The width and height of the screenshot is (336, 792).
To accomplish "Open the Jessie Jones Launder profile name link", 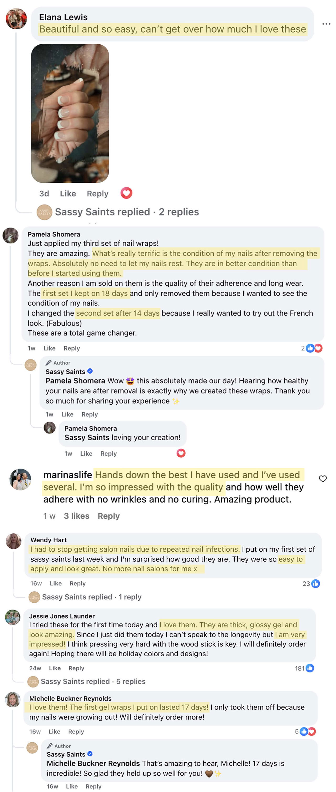I will coord(62,616).
